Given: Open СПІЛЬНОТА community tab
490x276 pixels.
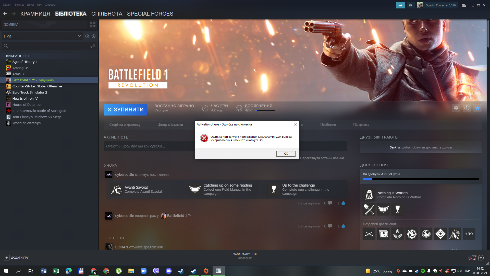Looking at the screenshot, I should pos(107,14).
